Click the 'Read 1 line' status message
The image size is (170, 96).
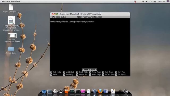90,70
